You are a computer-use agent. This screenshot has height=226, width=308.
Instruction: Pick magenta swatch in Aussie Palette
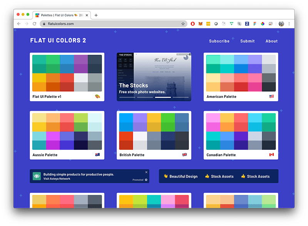pyautogui.click(x=53, y=145)
